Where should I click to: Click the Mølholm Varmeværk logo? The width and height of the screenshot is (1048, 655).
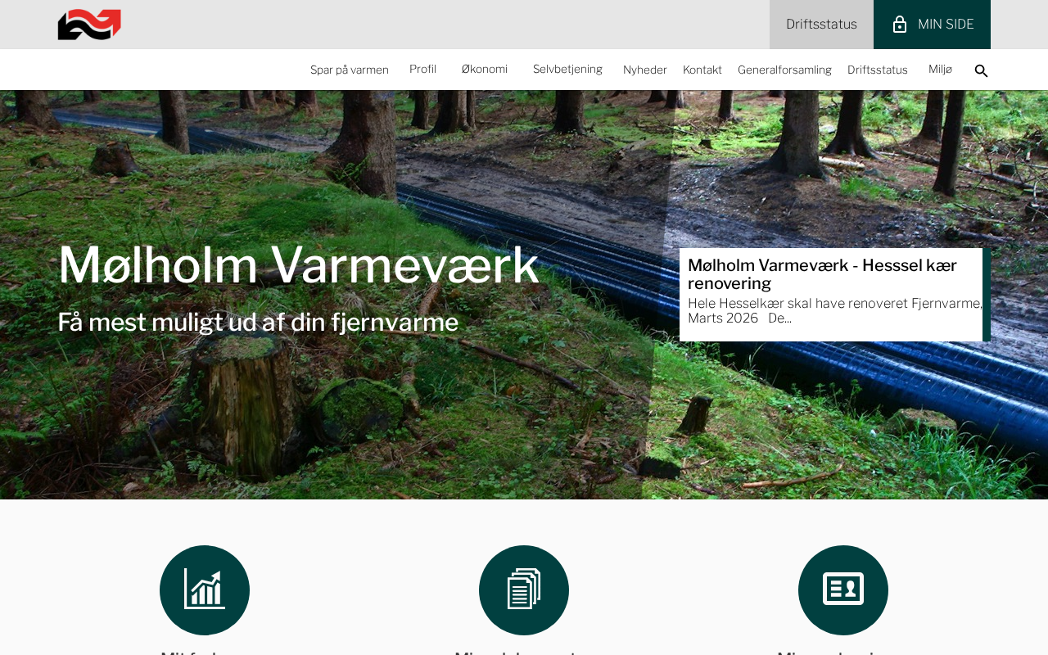(x=89, y=25)
